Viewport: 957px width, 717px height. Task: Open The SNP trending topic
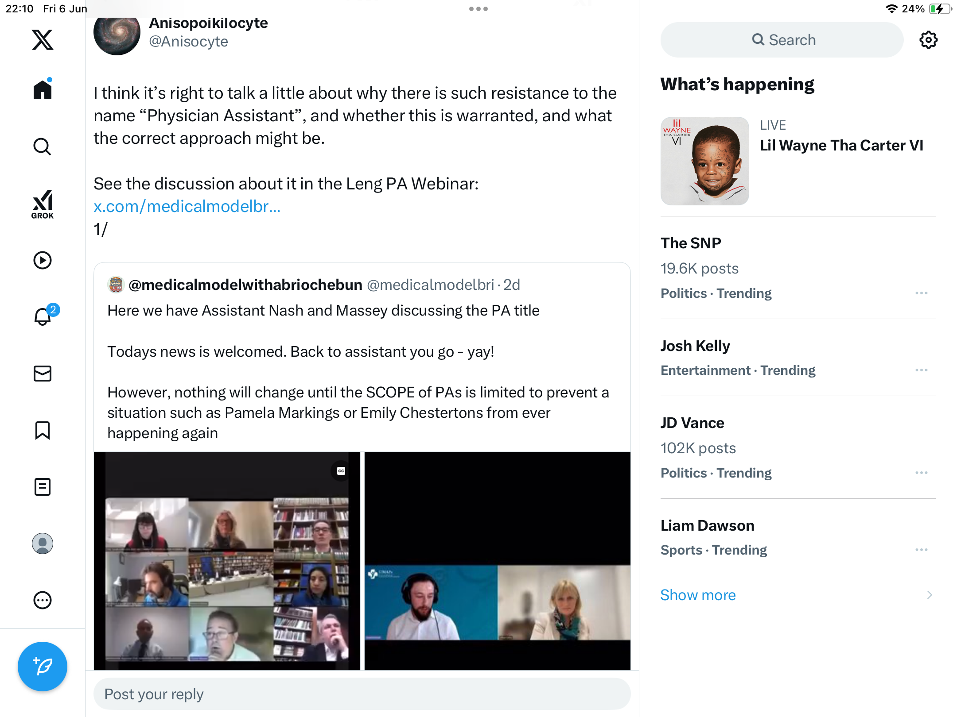691,243
